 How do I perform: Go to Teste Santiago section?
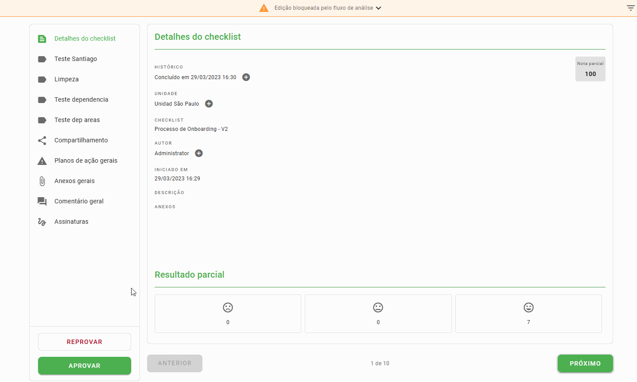[85, 59]
